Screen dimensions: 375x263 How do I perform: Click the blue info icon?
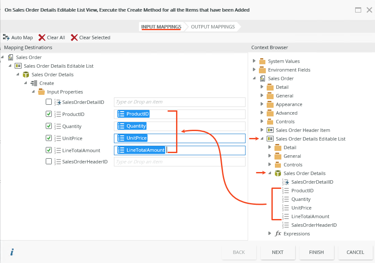(x=12, y=252)
